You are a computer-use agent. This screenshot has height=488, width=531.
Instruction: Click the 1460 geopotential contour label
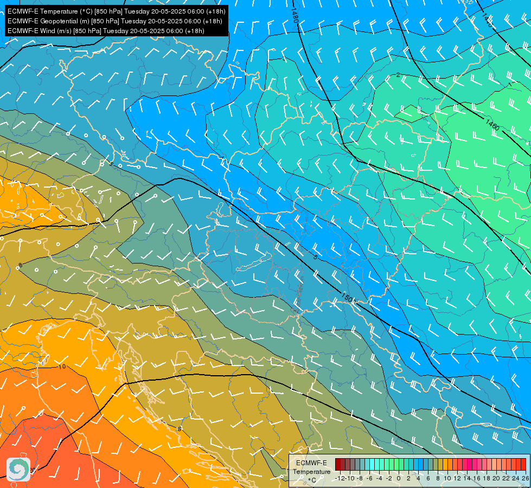pyautogui.click(x=492, y=125)
